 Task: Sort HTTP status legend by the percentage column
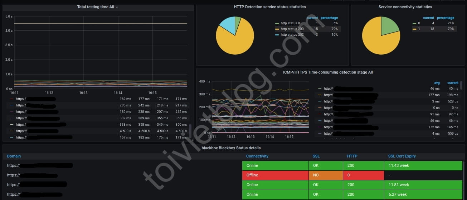tap(329, 18)
